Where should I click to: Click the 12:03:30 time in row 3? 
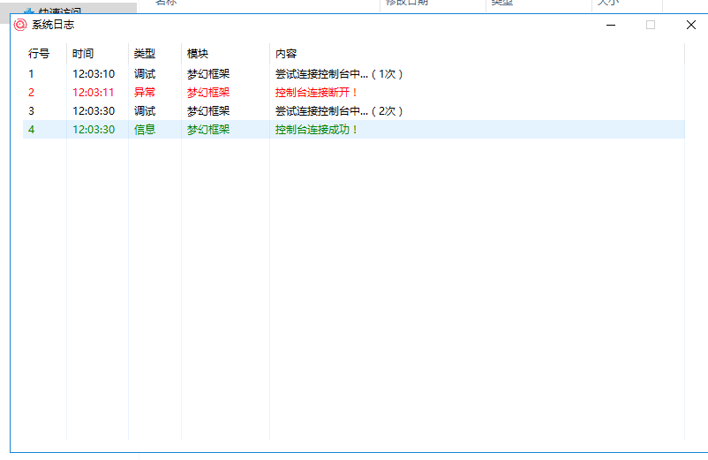tap(94, 110)
